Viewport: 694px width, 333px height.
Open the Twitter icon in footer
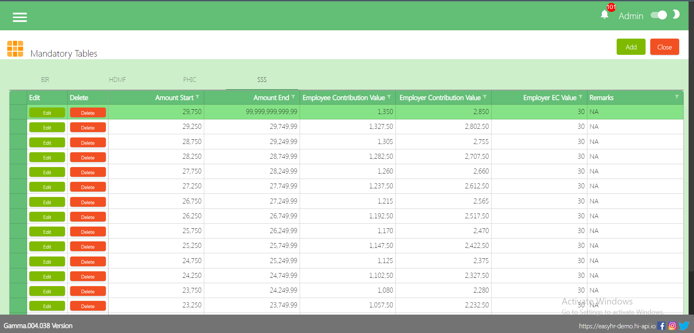[684, 326]
